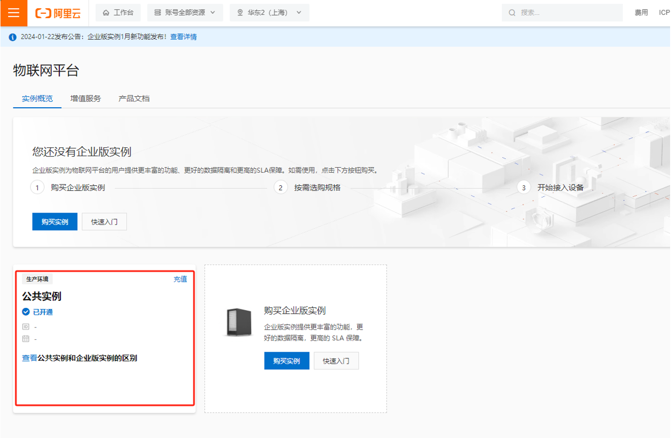672x438 pixels.
Task: Open the 费用 menu
Action: (x=641, y=12)
